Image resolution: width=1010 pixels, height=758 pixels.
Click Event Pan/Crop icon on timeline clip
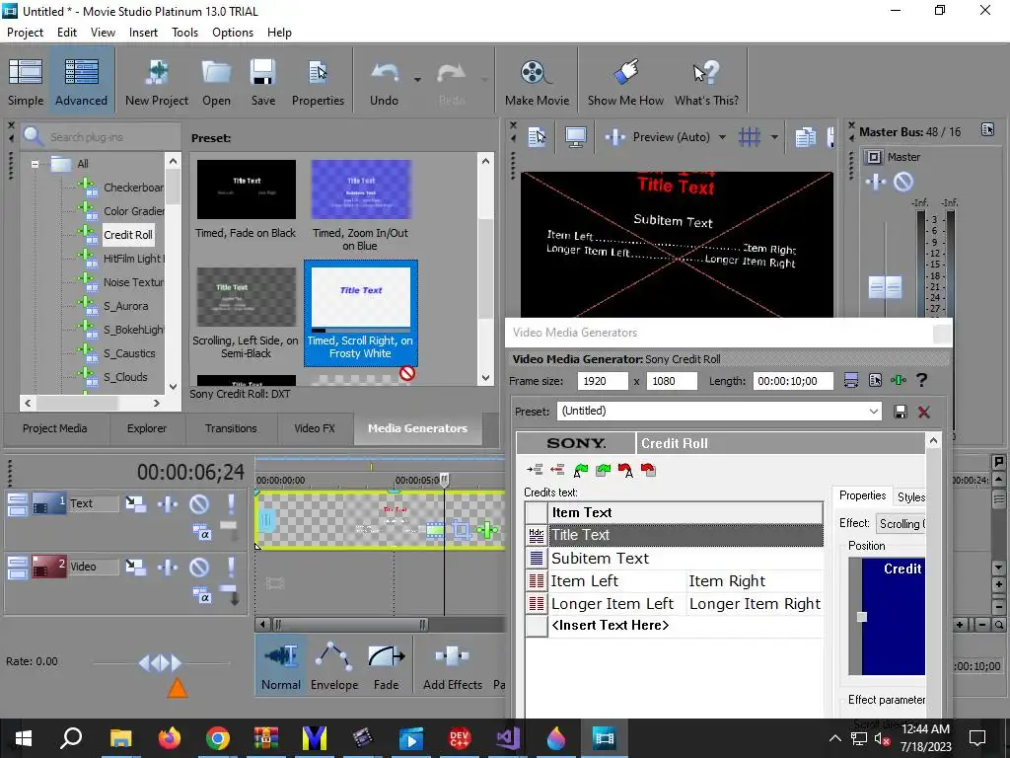462,530
